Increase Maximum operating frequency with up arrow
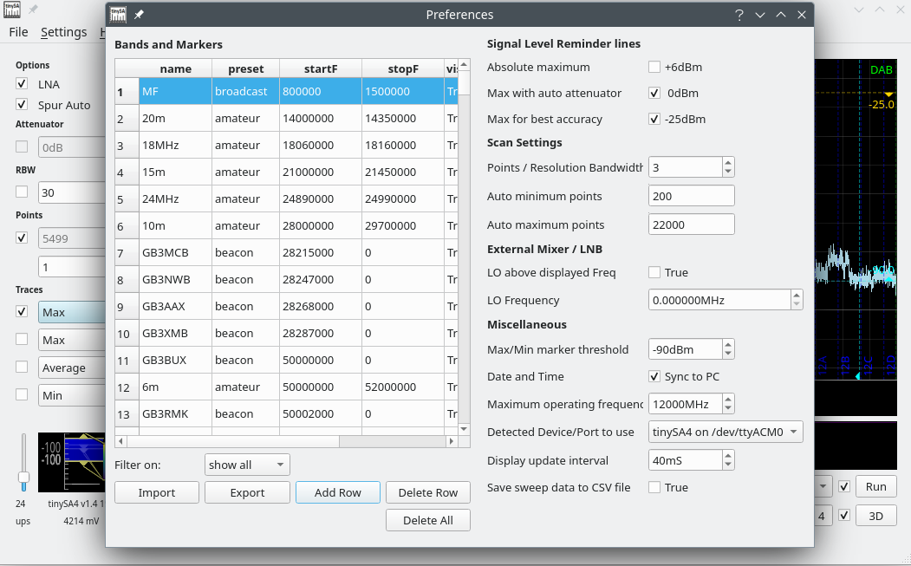 pos(728,400)
